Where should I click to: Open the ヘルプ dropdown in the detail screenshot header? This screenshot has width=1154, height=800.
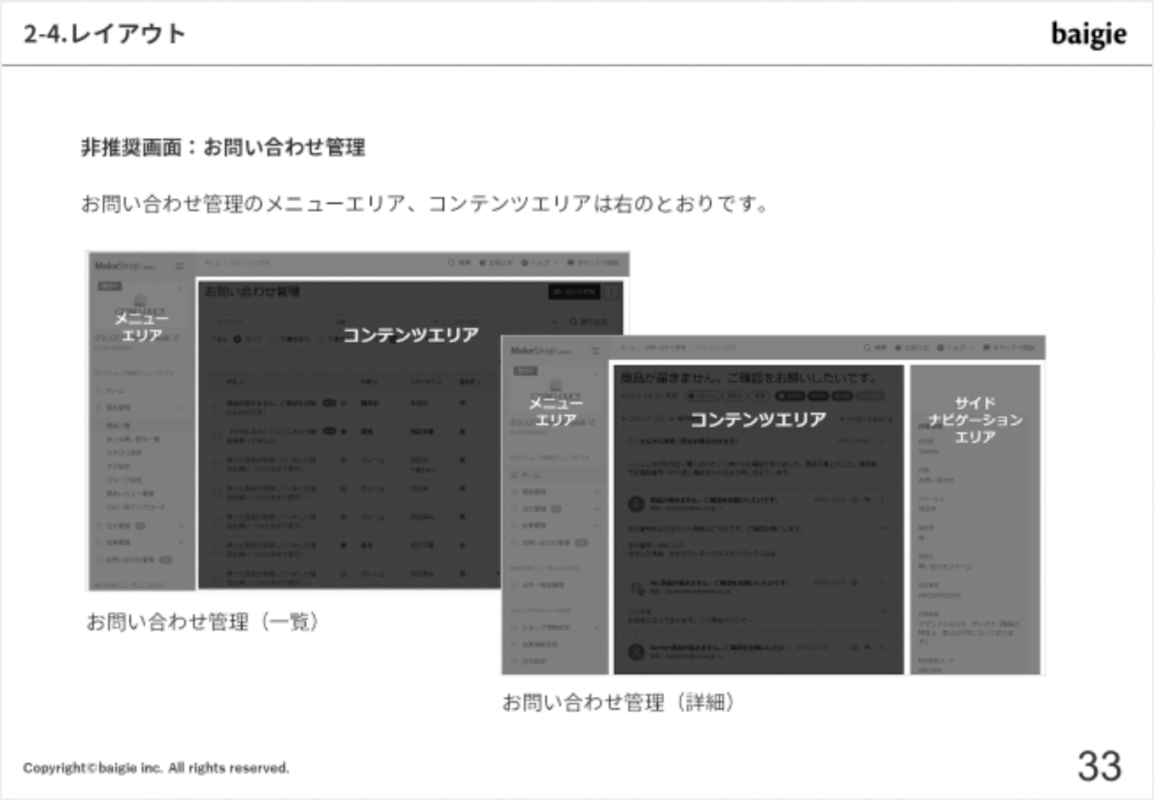coord(955,348)
